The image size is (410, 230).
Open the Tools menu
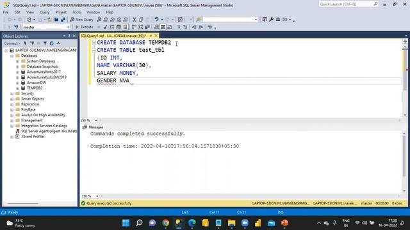[x=77, y=12]
